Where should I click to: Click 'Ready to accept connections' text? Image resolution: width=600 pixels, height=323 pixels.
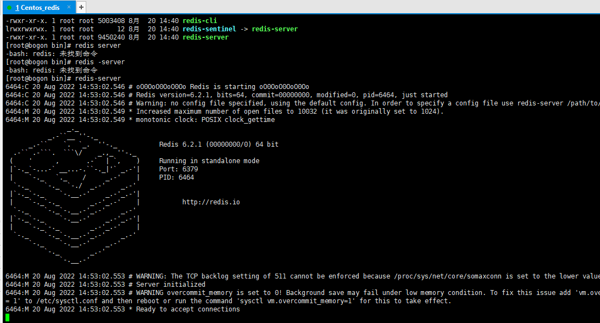click(x=188, y=309)
